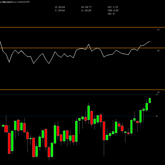Click the low value 'L: 23.23'

tap(86, 11)
